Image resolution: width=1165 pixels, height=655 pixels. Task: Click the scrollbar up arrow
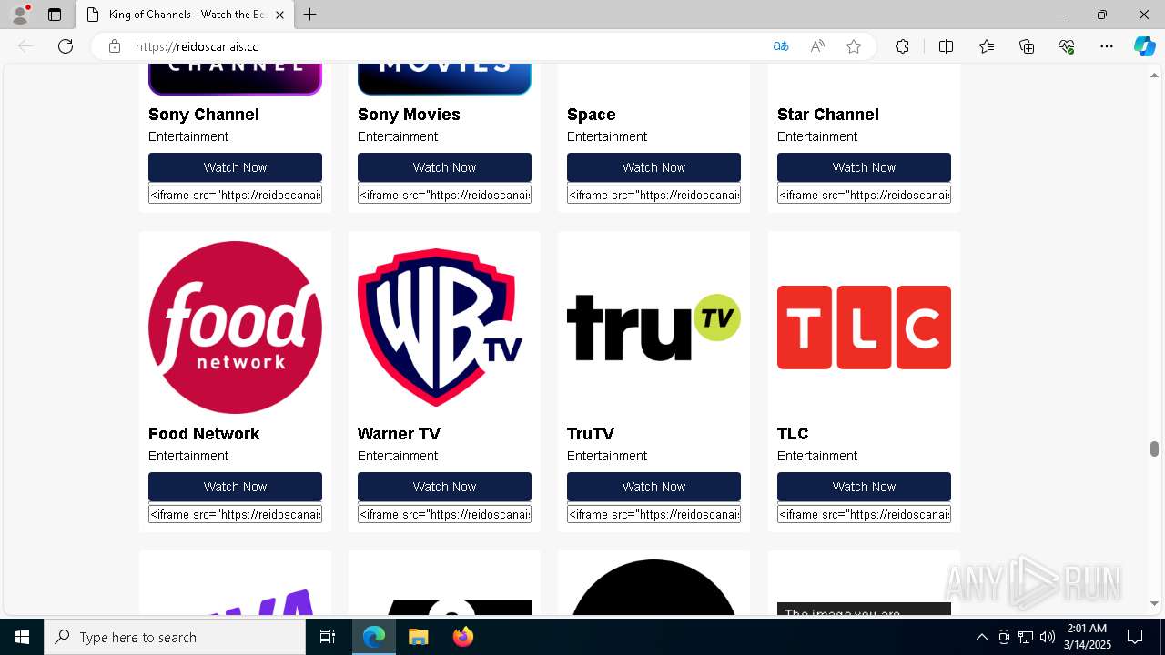1154,75
